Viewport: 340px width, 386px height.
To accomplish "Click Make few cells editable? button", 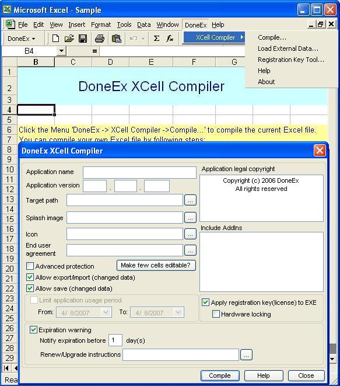I will tap(156, 265).
